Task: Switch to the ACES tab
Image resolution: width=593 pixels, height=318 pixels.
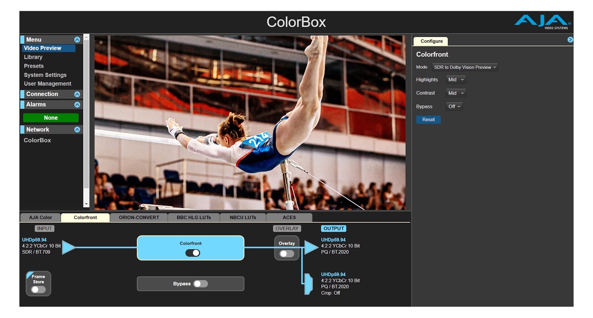Action: click(289, 218)
